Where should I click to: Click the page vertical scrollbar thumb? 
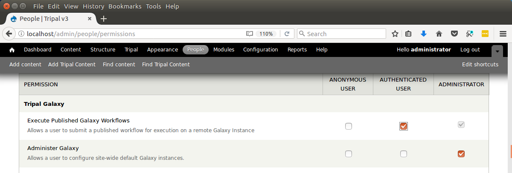tap(510, 152)
